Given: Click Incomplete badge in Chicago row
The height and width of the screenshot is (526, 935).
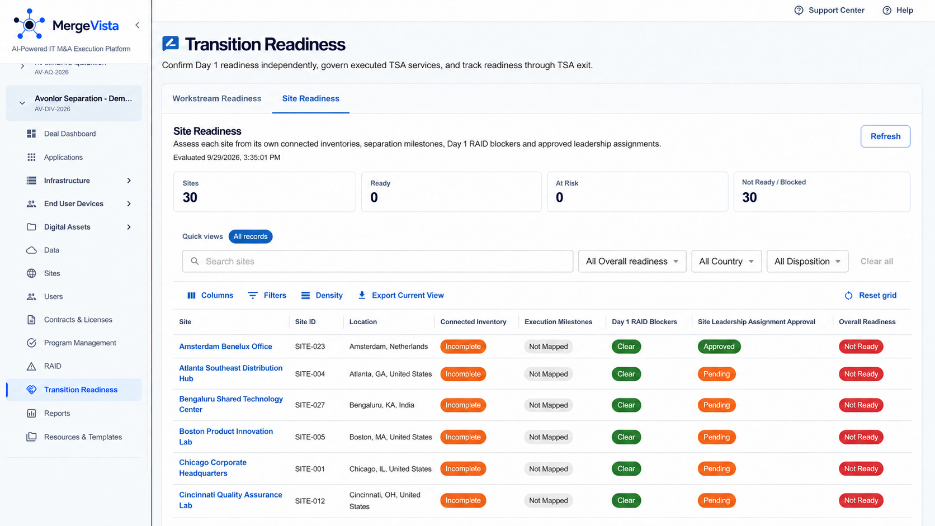Looking at the screenshot, I should pyautogui.click(x=463, y=469).
